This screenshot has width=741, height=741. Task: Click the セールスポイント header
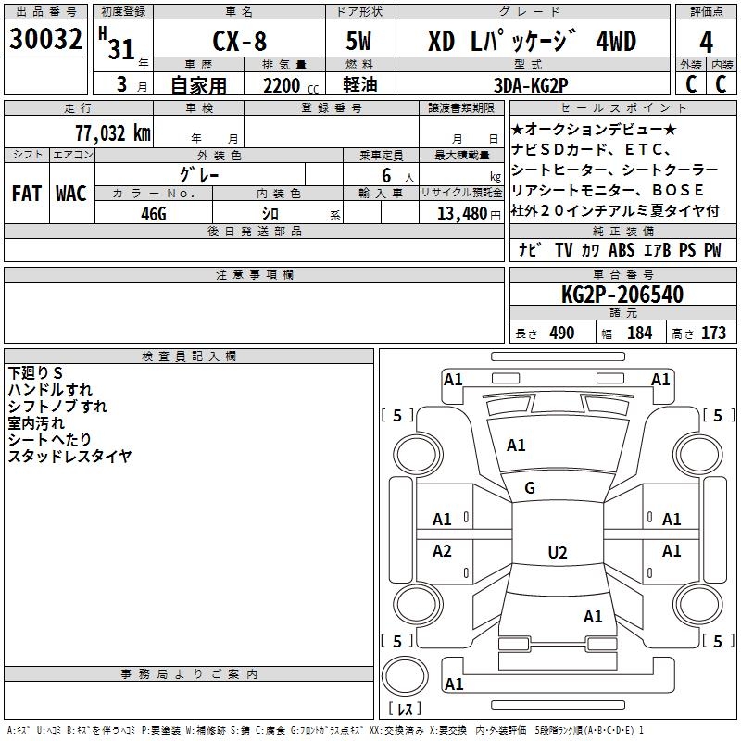click(622, 107)
